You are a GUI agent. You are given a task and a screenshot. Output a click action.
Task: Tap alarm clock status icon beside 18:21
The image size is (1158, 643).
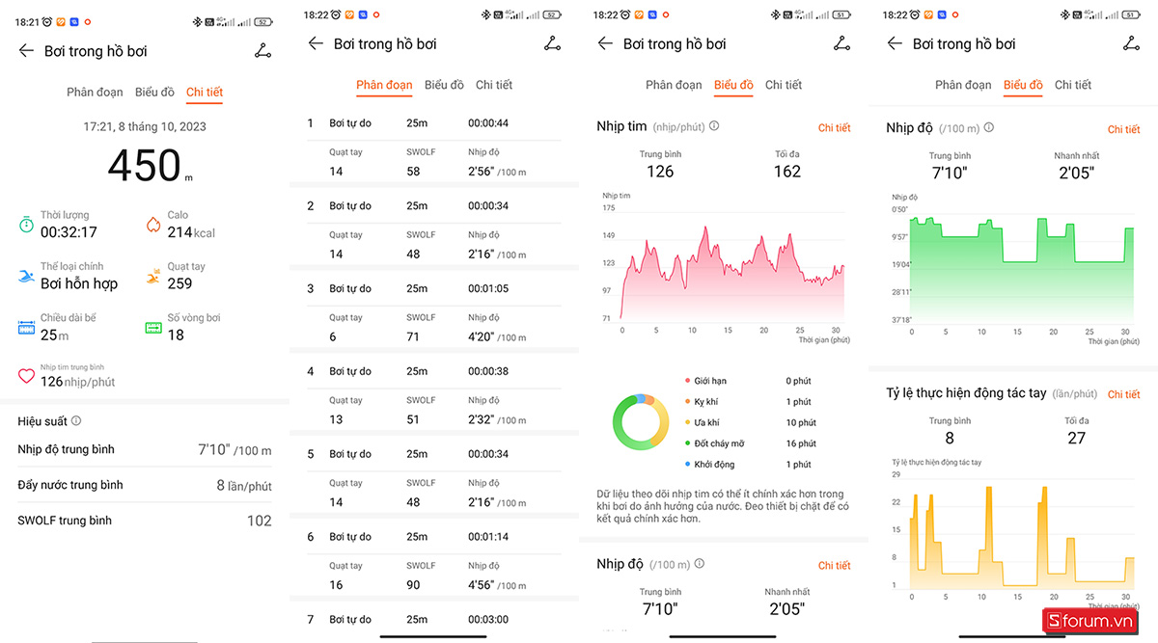(x=46, y=21)
